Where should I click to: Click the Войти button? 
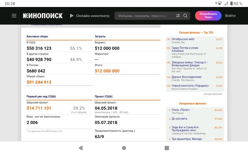tap(230, 15)
